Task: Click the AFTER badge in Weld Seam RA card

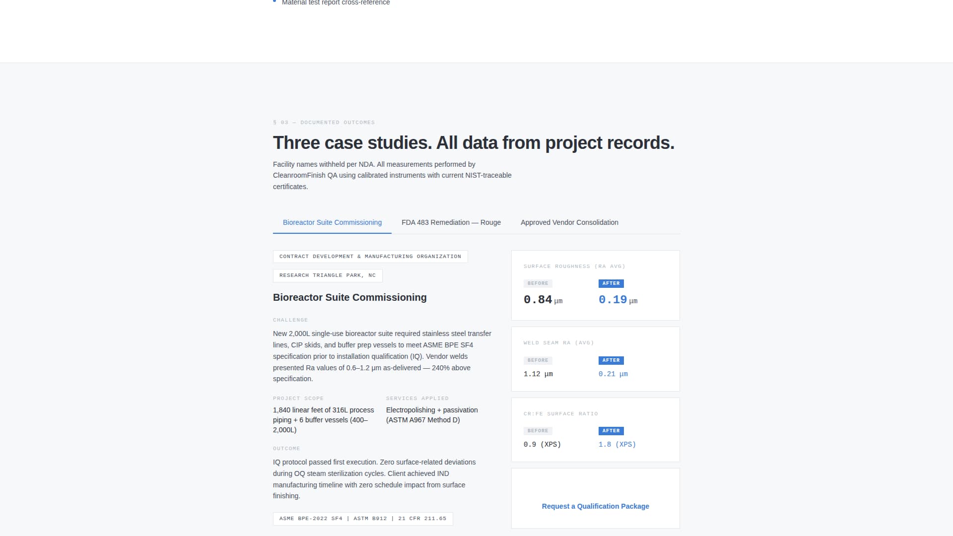Action: [x=611, y=360]
